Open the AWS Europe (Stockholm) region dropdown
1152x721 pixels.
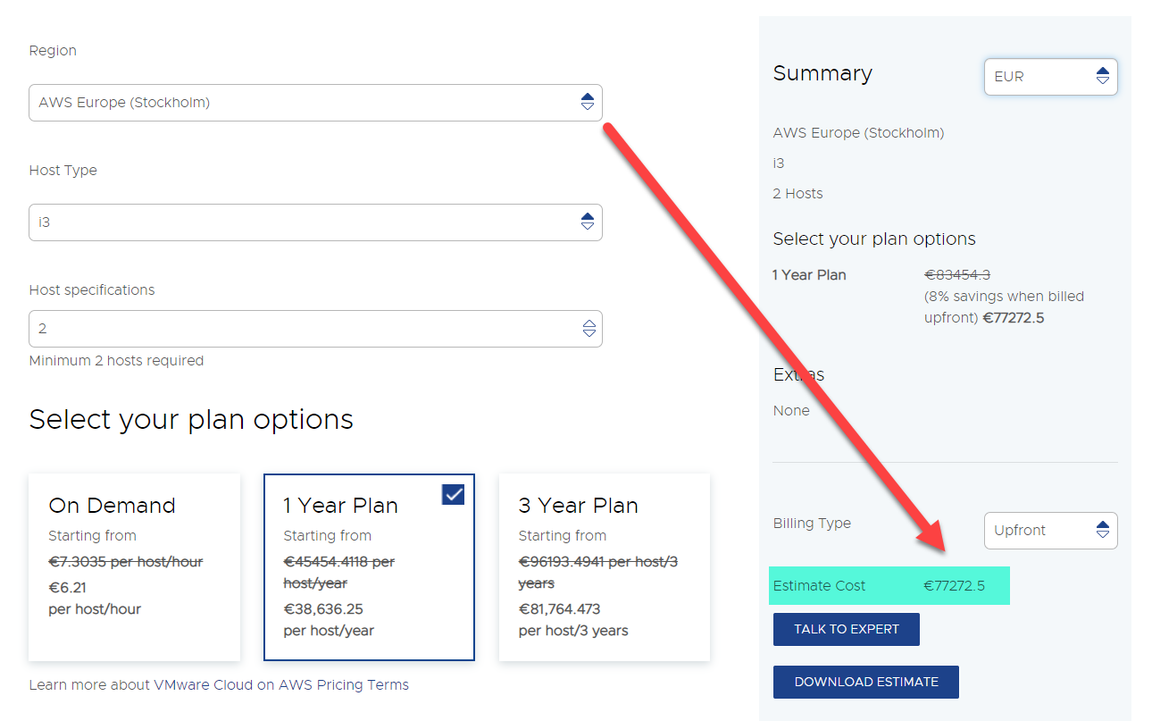tap(304, 103)
